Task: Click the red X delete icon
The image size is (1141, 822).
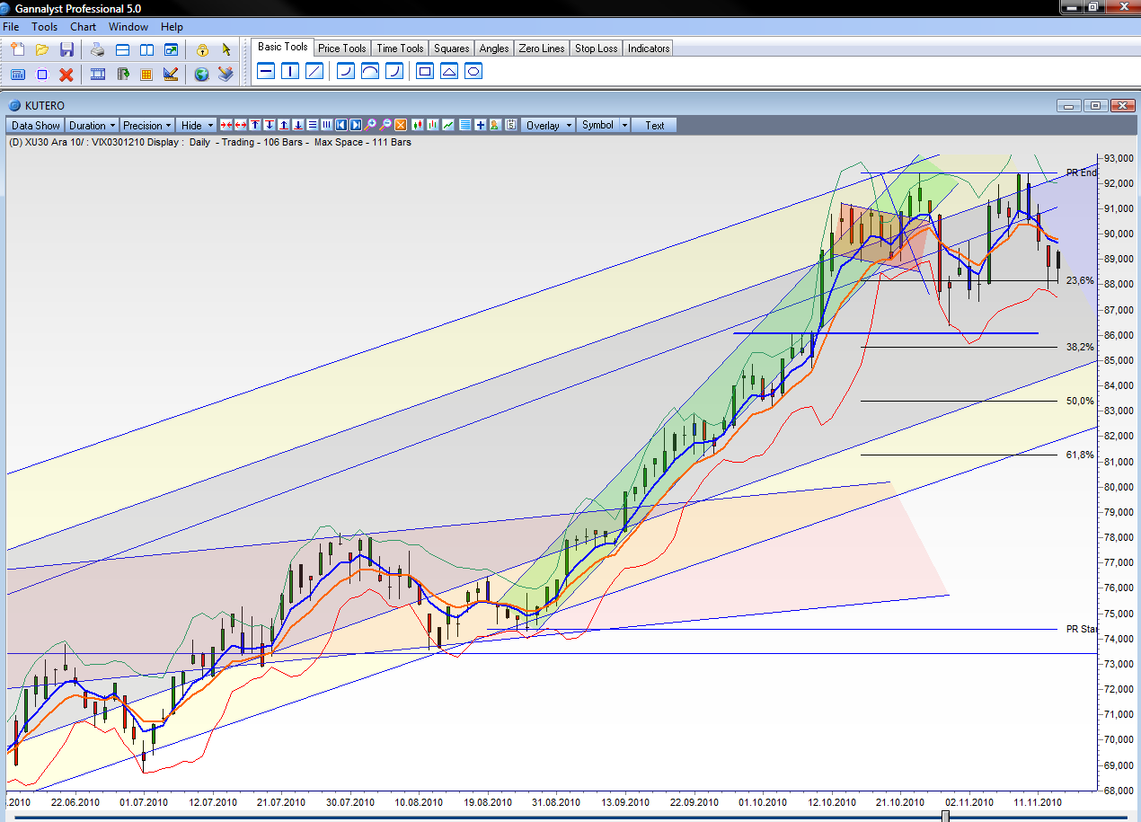Action: 66,75
